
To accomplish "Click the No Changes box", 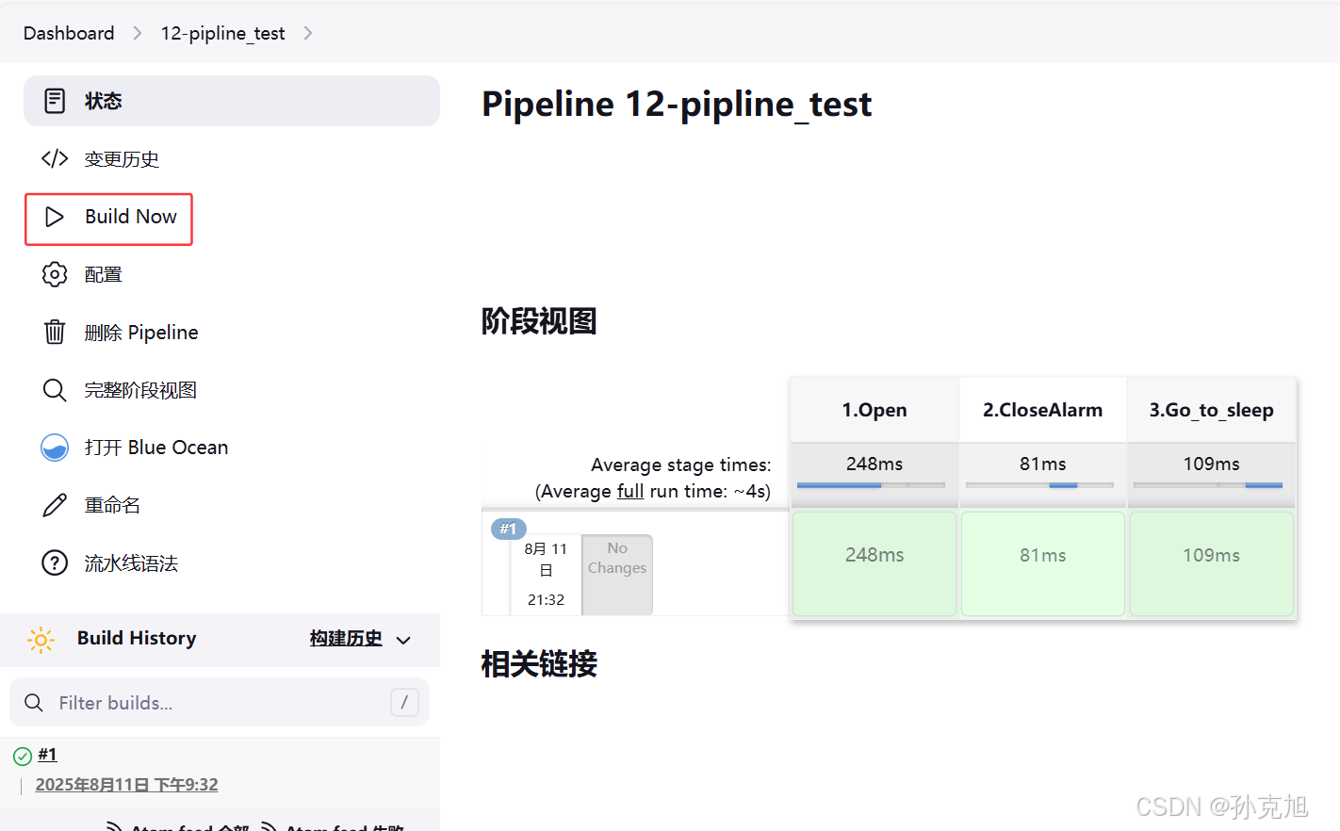I will [617, 575].
